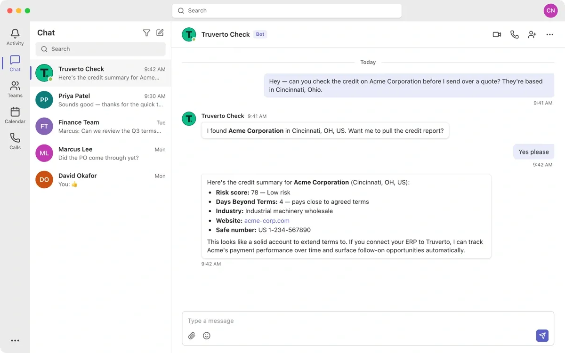
Task: Click David Okafor's DO avatar
Action: (x=44, y=179)
